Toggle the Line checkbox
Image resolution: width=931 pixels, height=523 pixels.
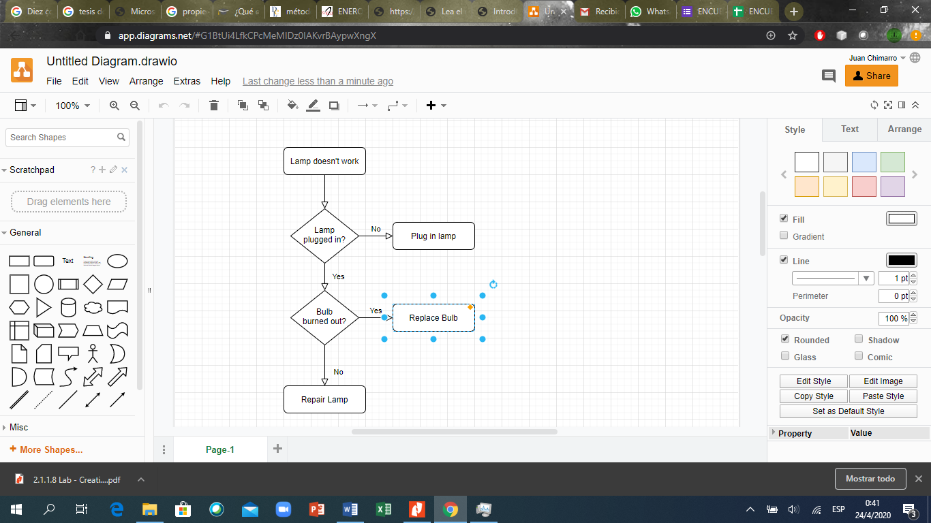tap(784, 260)
